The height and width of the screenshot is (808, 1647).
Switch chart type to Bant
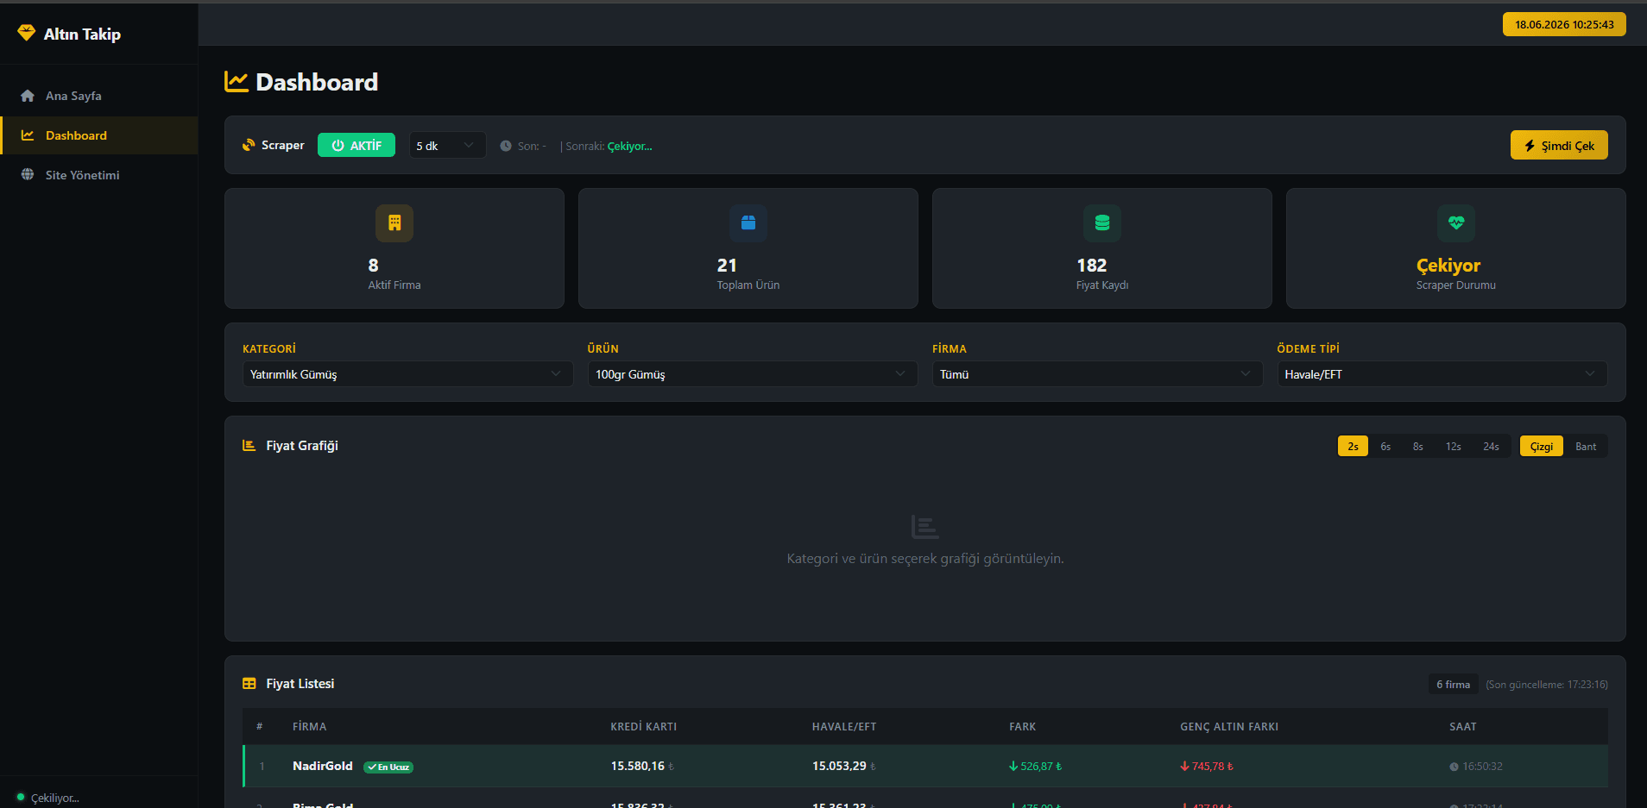tap(1586, 447)
